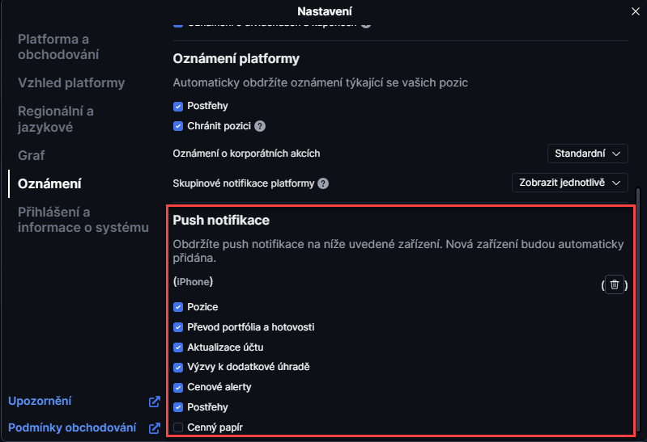Toggle Cenové alerty checkbox
This screenshot has width=647, height=442.
point(178,387)
